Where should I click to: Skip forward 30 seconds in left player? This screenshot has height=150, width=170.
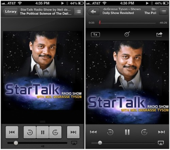click(55, 132)
